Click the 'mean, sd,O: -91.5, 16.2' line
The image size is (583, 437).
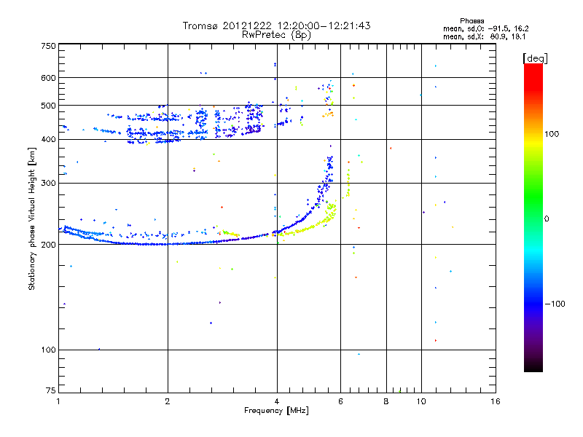coord(485,28)
